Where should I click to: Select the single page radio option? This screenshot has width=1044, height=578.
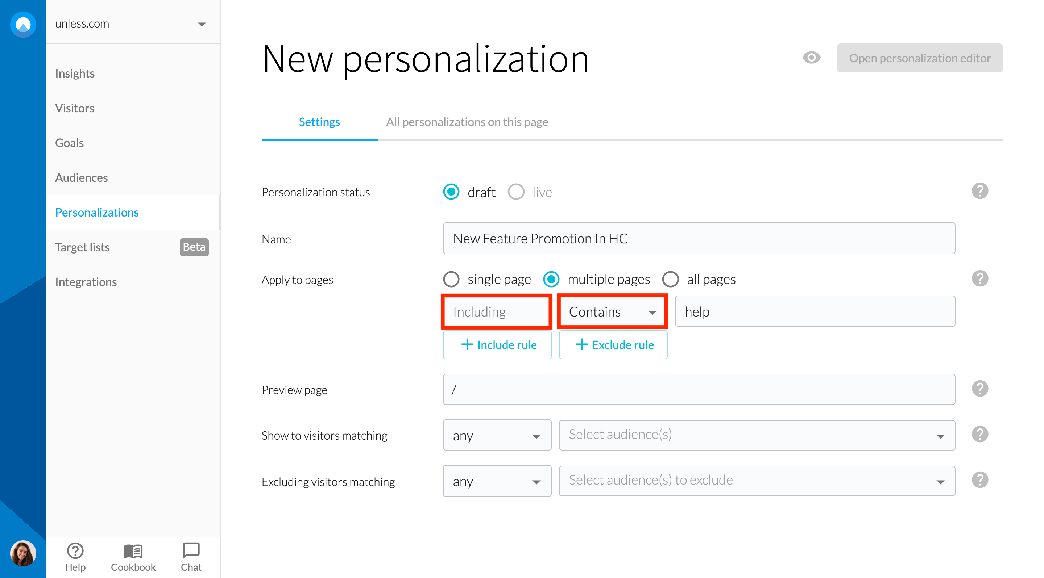coord(451,279)
